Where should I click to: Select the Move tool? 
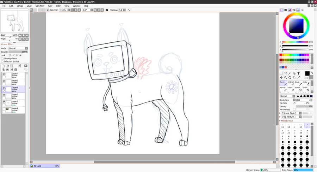click(x=281, y=77)
